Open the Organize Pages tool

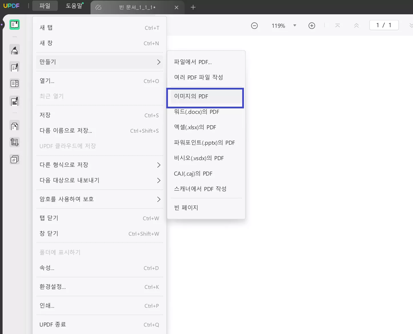click(14, 83)
